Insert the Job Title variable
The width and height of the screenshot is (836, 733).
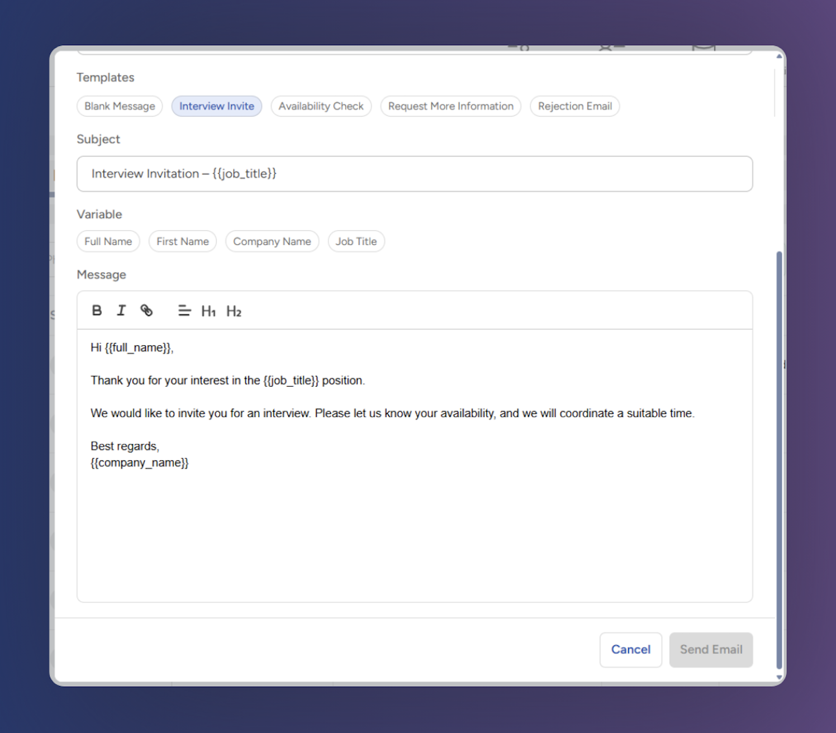click(x=357, y=241)
